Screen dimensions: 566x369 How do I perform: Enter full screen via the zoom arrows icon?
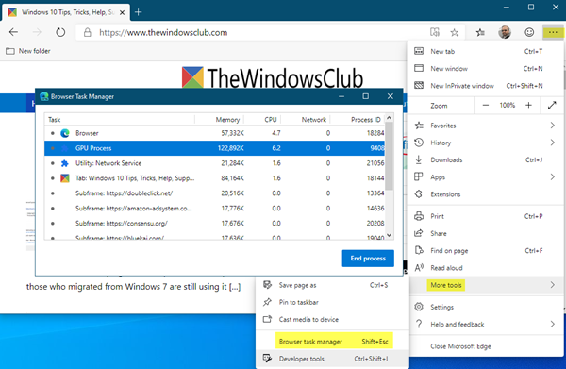[x=552, y=105]
